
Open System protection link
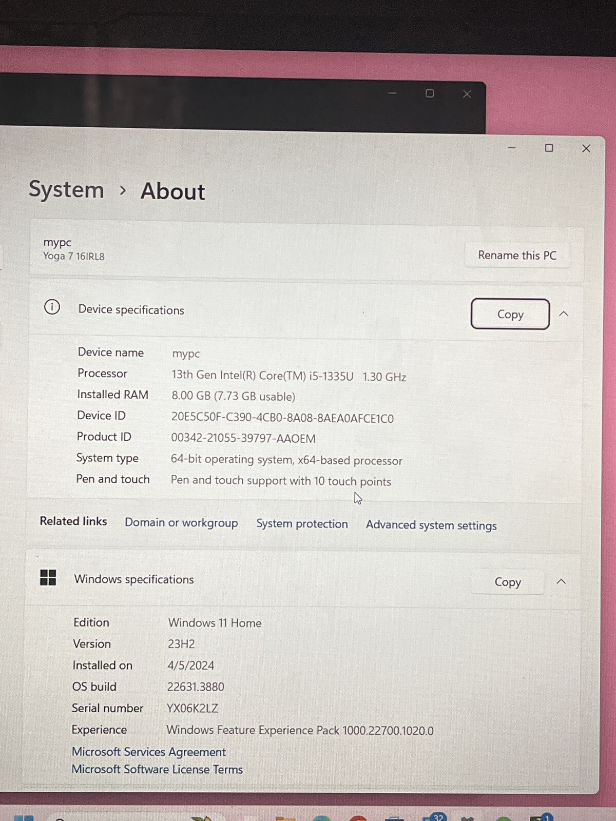302,524
